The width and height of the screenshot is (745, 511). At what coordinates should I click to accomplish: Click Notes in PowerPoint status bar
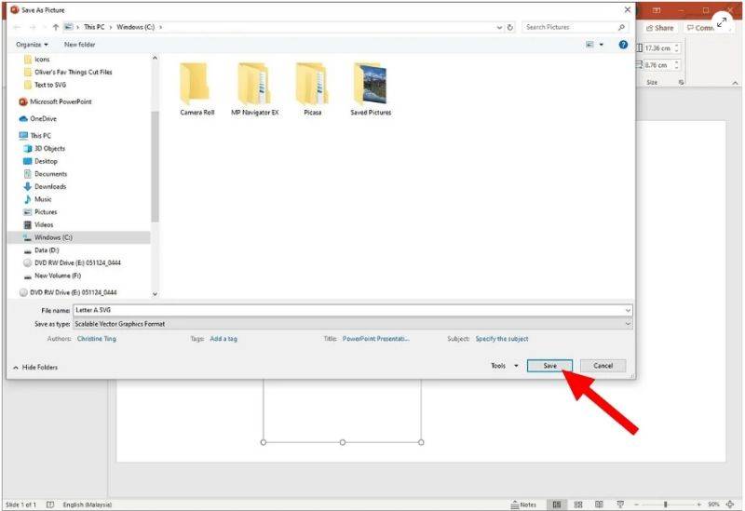tap(523, 504)
